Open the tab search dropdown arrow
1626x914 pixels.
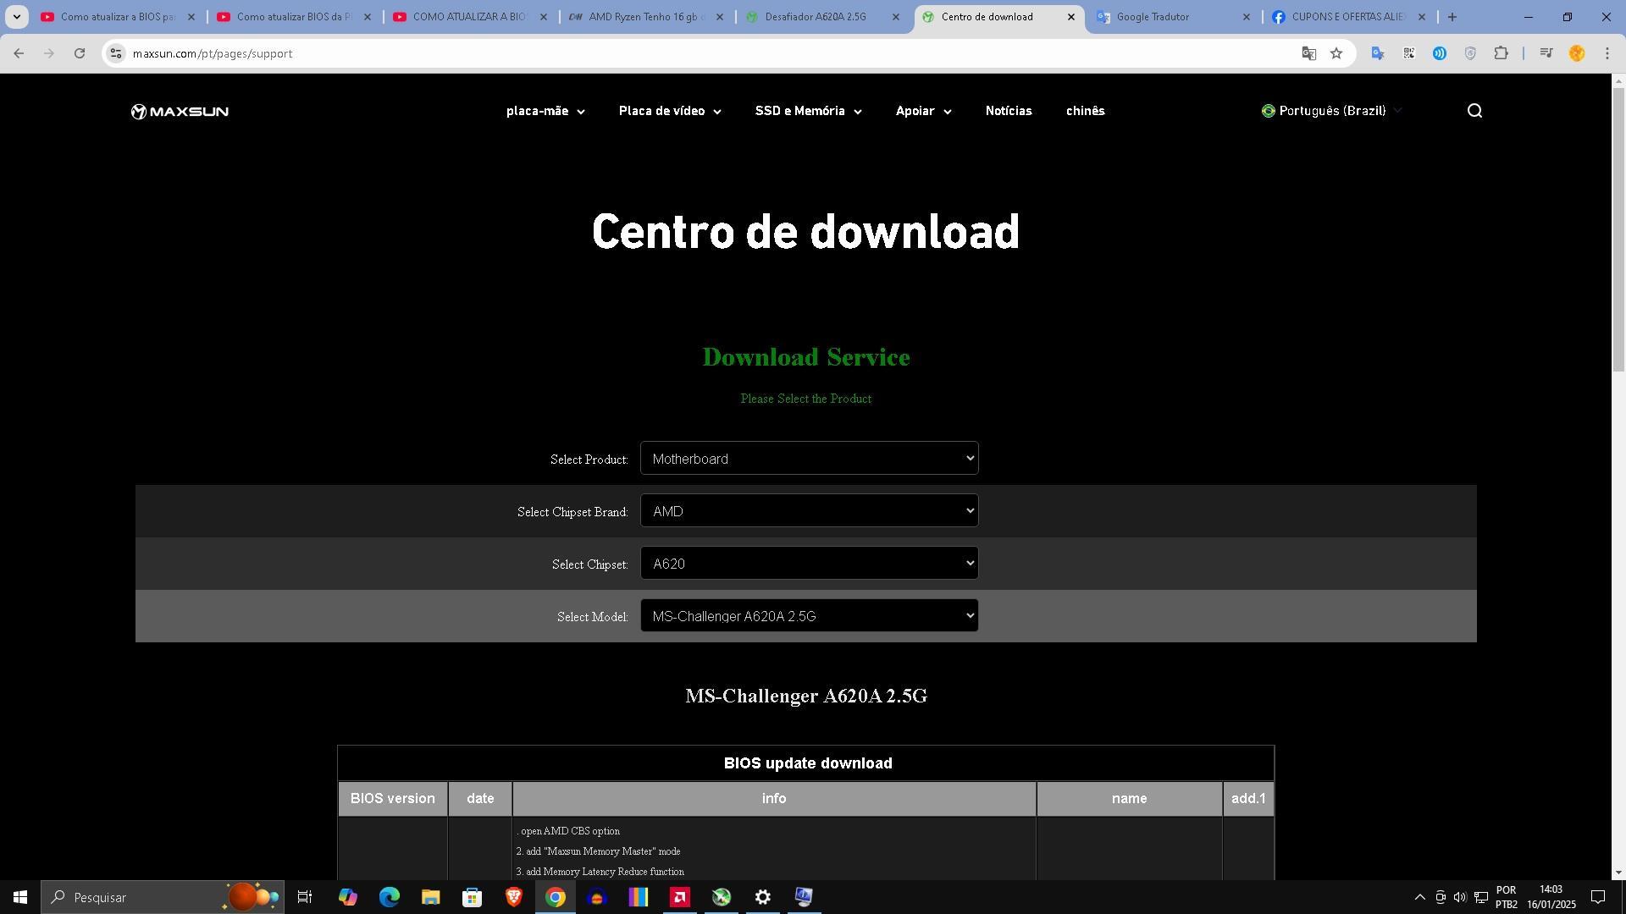click(16, 17)
